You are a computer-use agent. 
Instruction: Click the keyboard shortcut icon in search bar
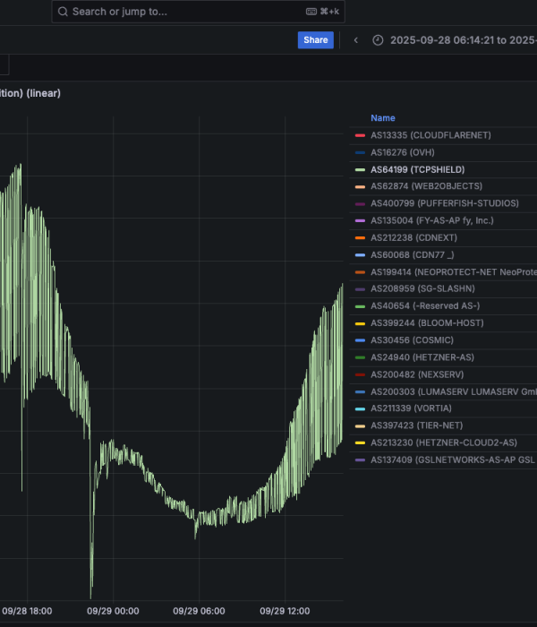(311, 12)
